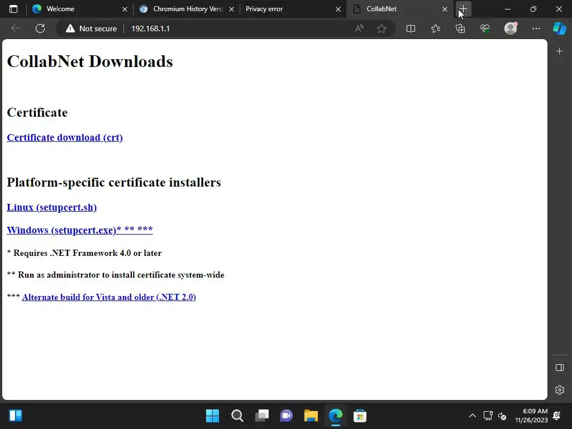
Task: Refresh the current page
Action: click(40, 28)
